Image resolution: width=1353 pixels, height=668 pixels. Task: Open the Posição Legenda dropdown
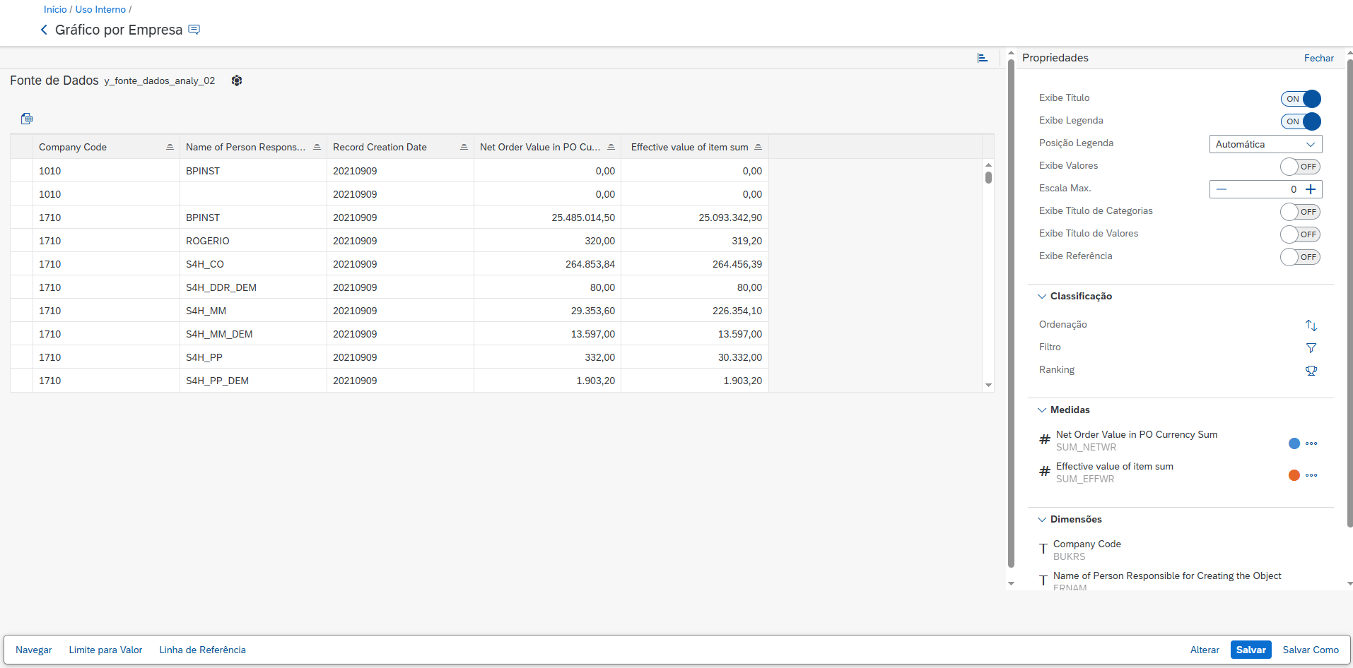click(1265, 144)
